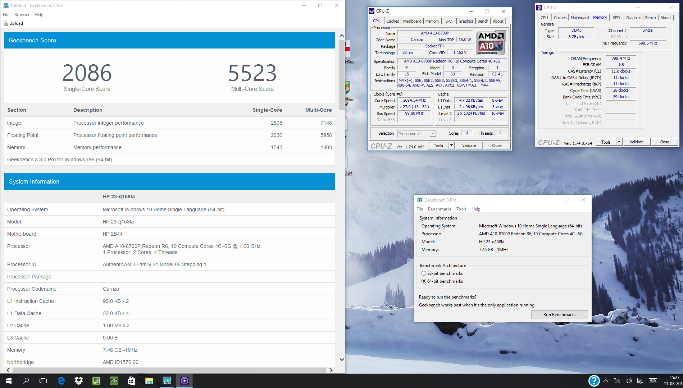Open Help menu in Geekbench results window

tap(39, 15)
